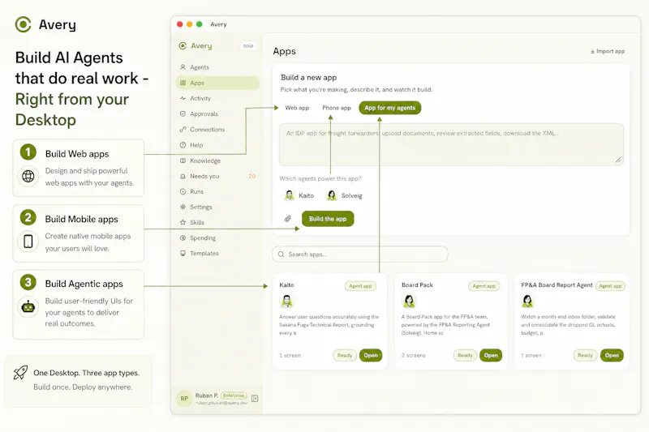This screenshot has width=649, height=432.
Task: Click the Templates icon in sidebar
Action: point(183,253)
